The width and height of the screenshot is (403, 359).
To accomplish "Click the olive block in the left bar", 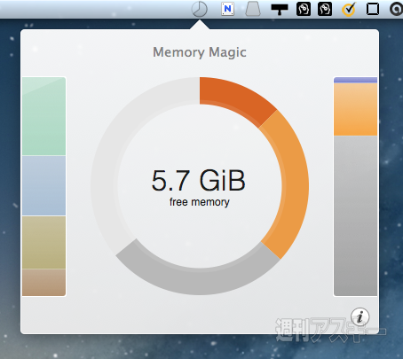I will coord(43,242).
